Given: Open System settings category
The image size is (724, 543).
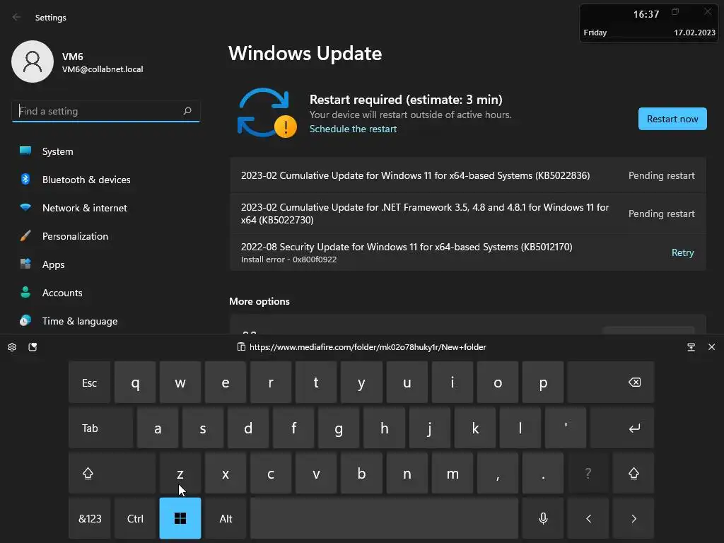Looking at the screenshot, I should (106, 151).
